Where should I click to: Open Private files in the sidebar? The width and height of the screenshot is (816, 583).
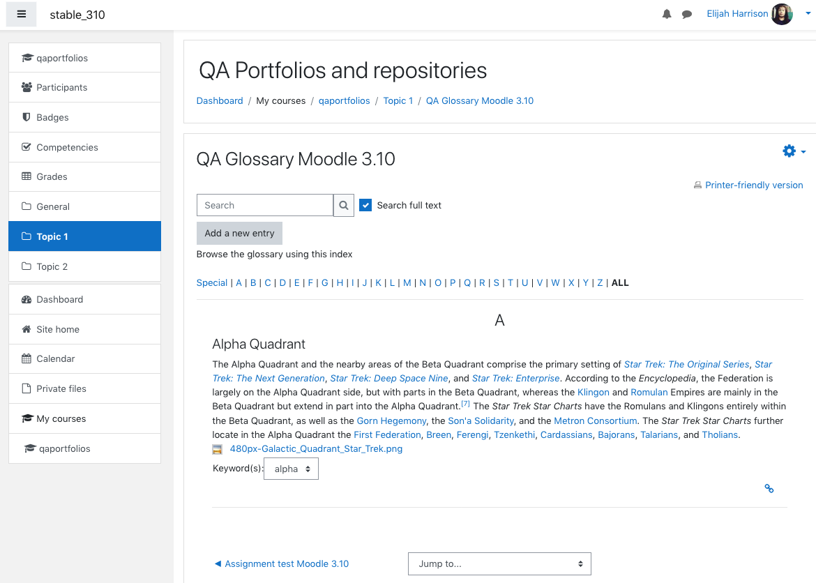pos(85,389)
